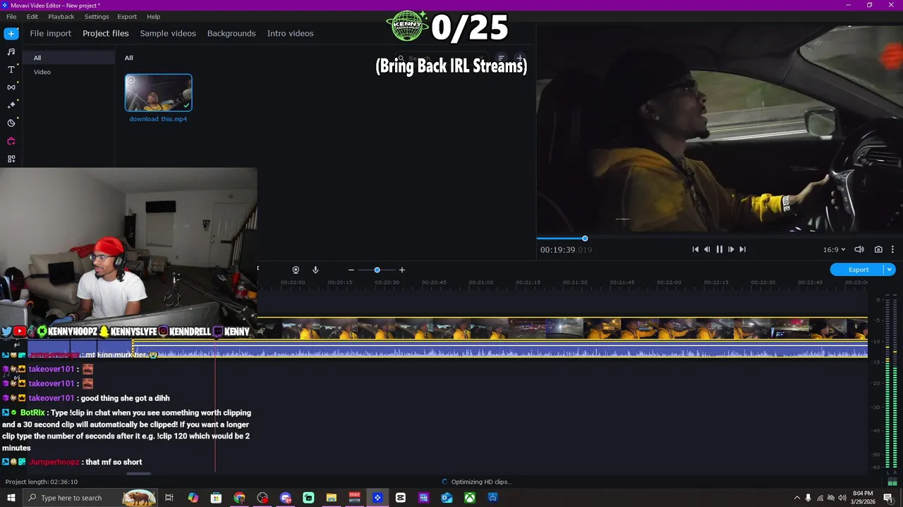Open the player three-dot more options

892,249
